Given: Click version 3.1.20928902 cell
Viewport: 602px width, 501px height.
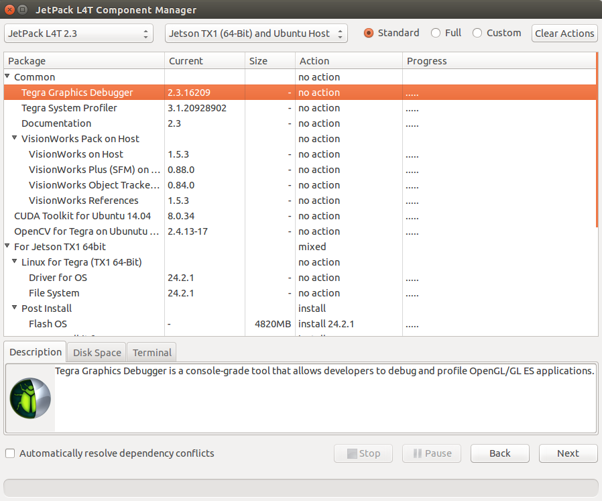Looking at the screenshot, I should pos(197,108).
